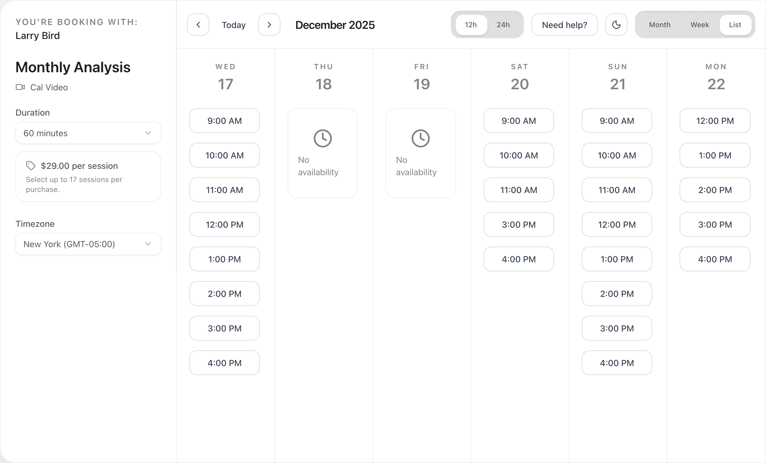
Task: Select the 3:00 PM slot on Sunday 21
Action: pyautogui.click(x=616, y=328)
